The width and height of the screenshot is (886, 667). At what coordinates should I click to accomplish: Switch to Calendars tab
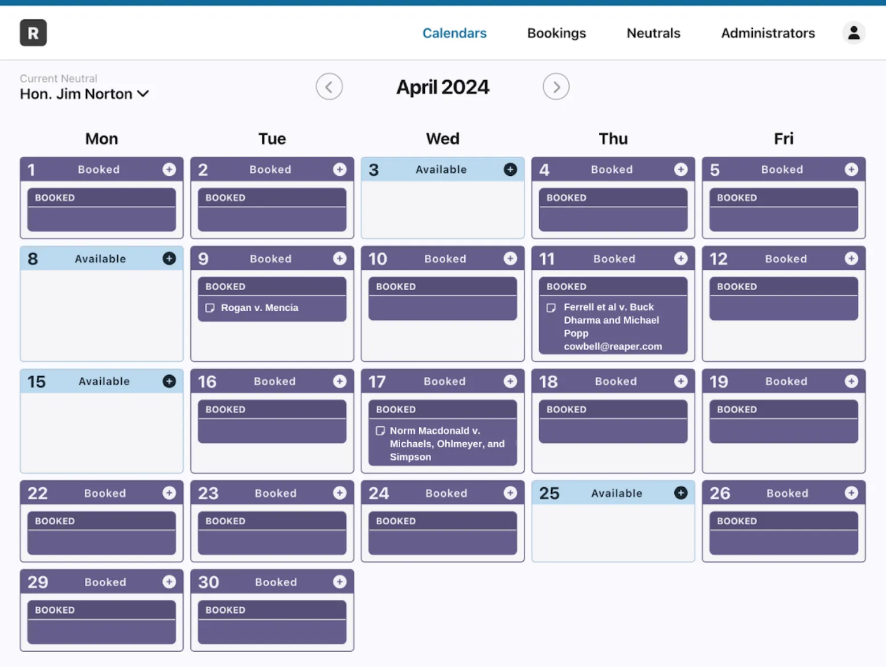pos(454,33)
